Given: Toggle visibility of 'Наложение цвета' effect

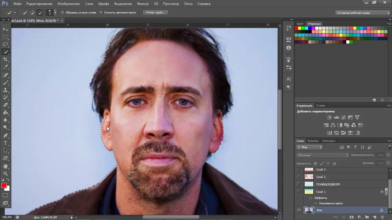Looking at the screenshot, I should tap(315, 204).
